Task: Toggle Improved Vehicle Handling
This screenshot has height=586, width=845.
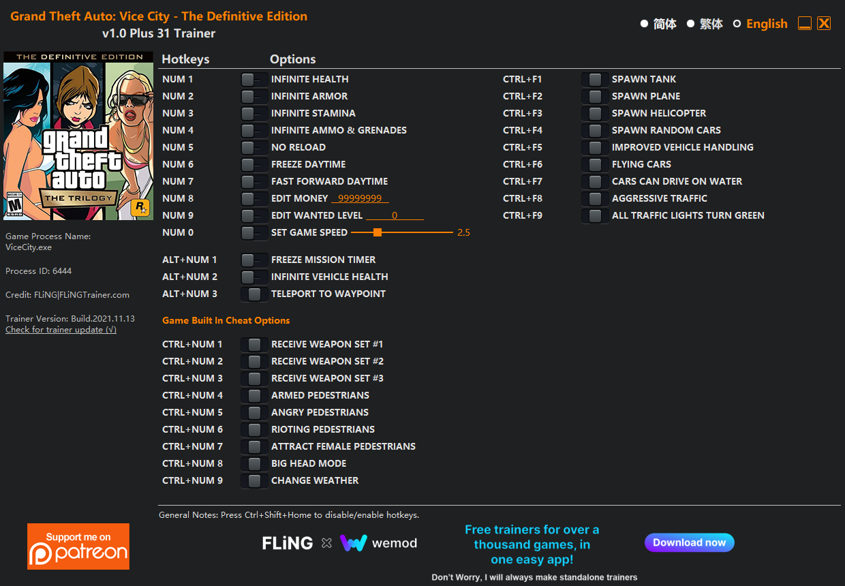Action: point(595,147)
